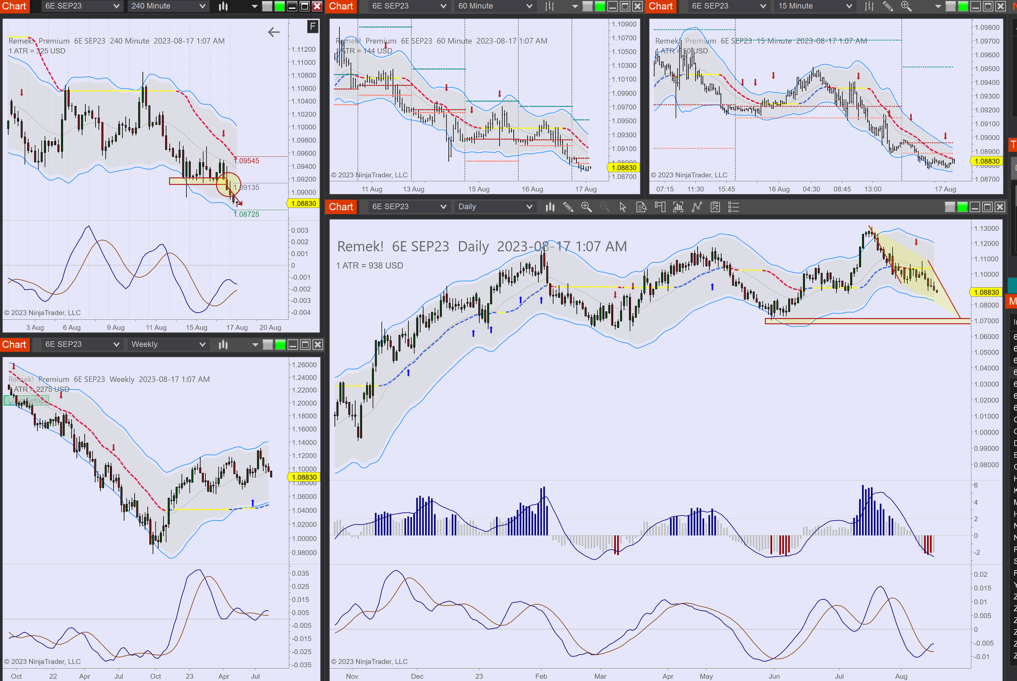Select the cursor pointer tool
This screenshot has height=681, width=1017.
point(623,207)
